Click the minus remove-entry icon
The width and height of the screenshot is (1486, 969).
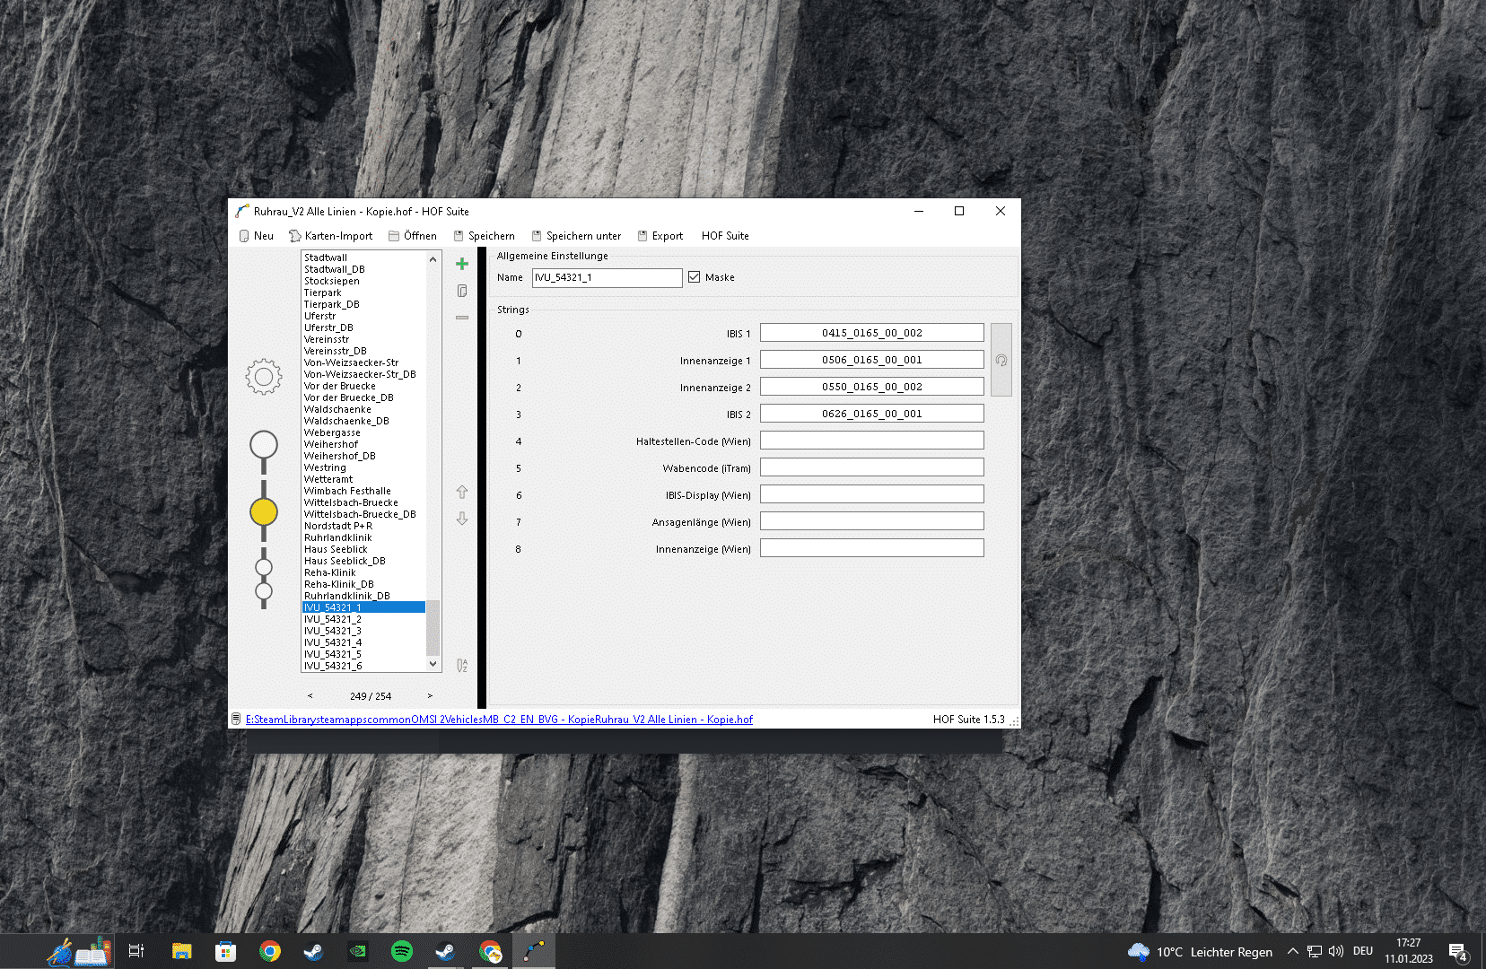pos(462,318)
